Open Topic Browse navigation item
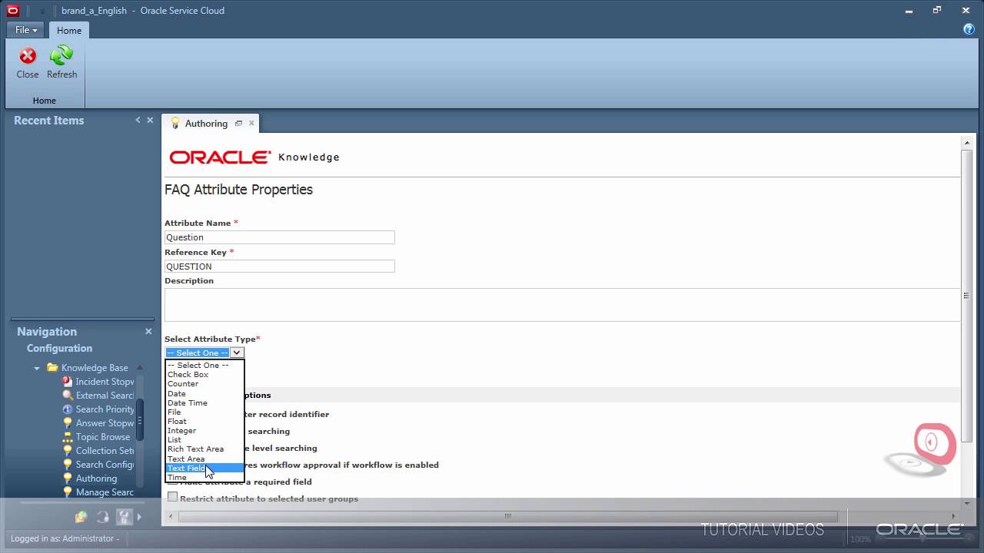Image resolution: width=984 pixels, height=553 pixels. coord(103,437)
